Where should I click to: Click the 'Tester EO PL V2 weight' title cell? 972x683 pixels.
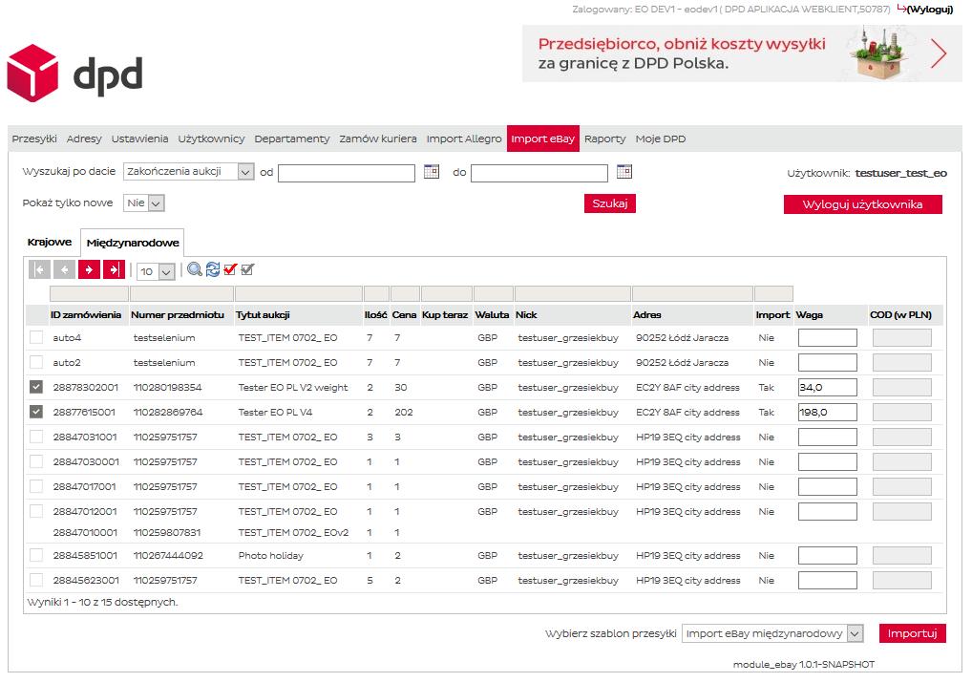(x=293, y=387)
